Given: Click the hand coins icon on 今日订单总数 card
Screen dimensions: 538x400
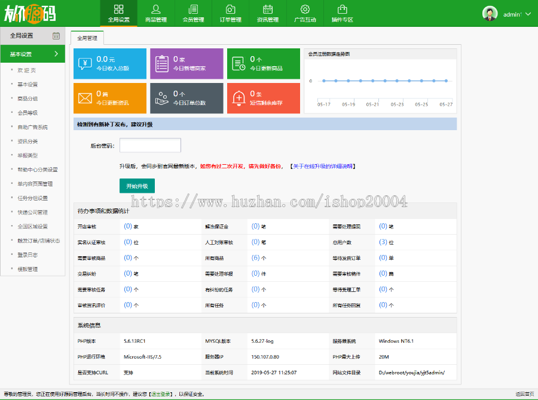Looking at the screenshot, I should click(x=161, y=98).
